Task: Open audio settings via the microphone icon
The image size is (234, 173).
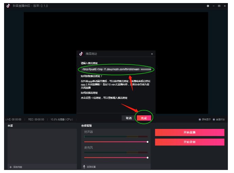Action: point(84,167)
